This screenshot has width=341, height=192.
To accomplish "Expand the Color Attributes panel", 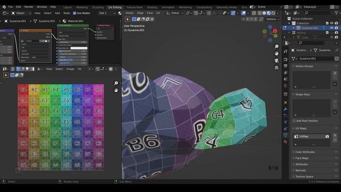I will click(305, 152).
